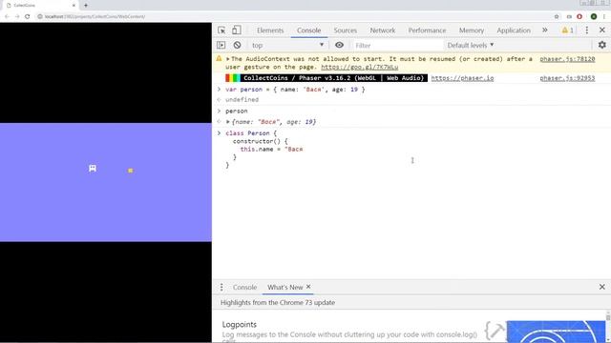This screenshot has height=343, width=611.
Task: Toggle the console sidebar icon
Action: 221,45
